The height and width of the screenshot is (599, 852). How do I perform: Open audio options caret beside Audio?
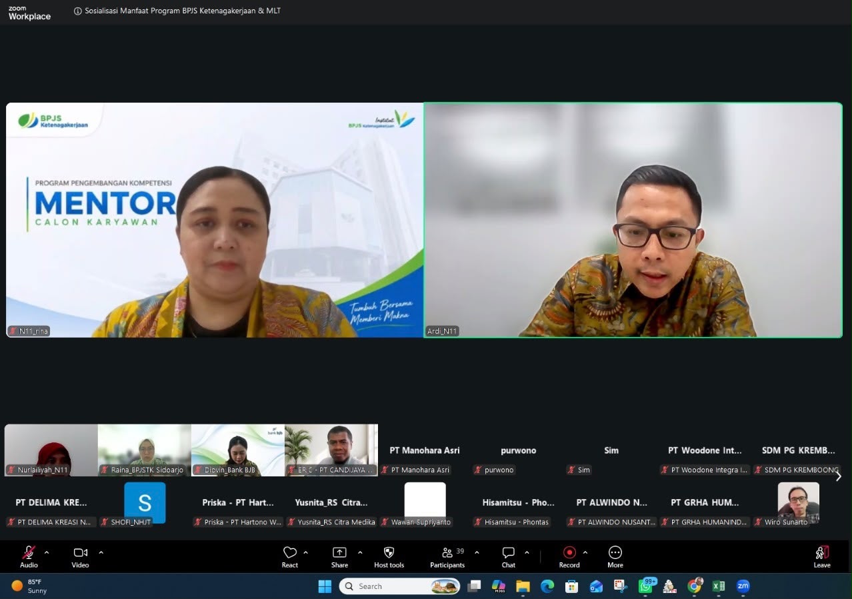tap(47, 552)
